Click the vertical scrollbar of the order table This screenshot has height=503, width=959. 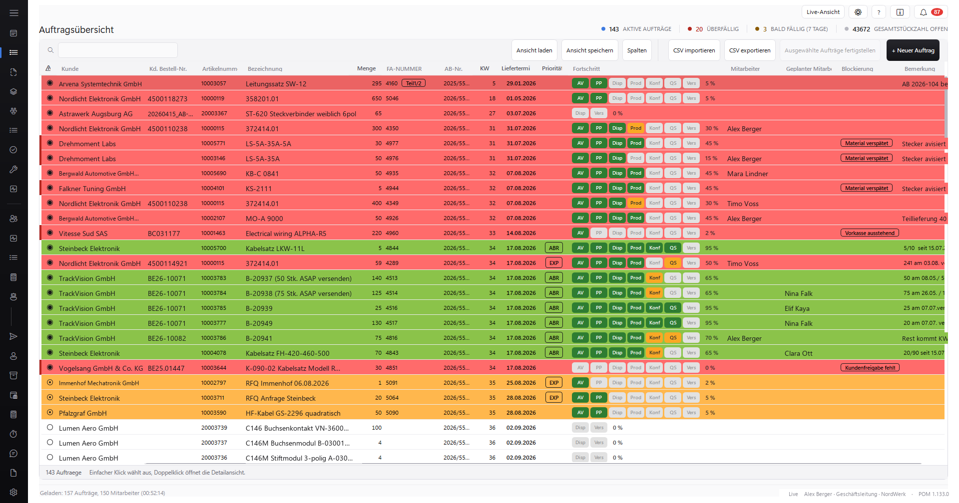pos(946,113)
